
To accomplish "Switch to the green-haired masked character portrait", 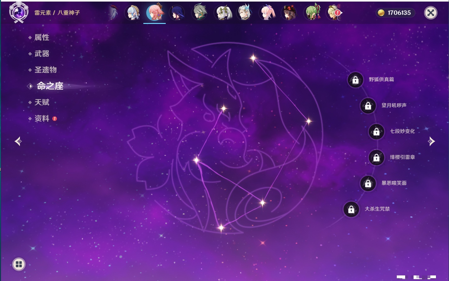I will 312,13.
